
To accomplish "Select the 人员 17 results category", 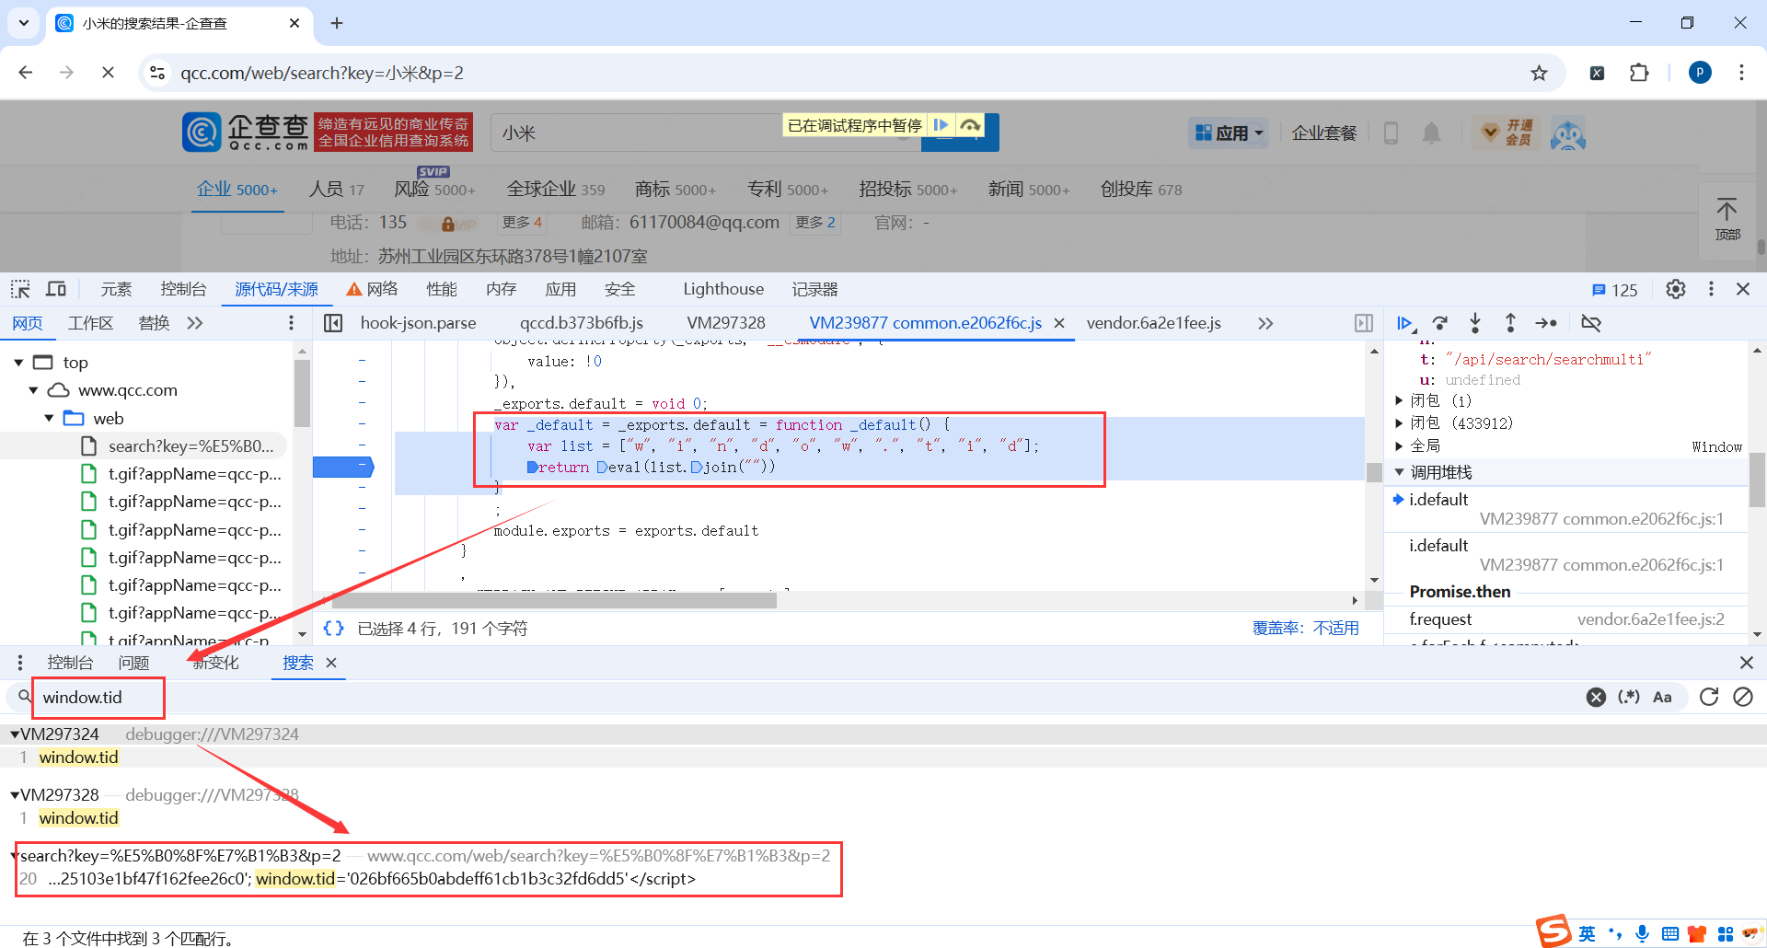I will tap(336, 189).
